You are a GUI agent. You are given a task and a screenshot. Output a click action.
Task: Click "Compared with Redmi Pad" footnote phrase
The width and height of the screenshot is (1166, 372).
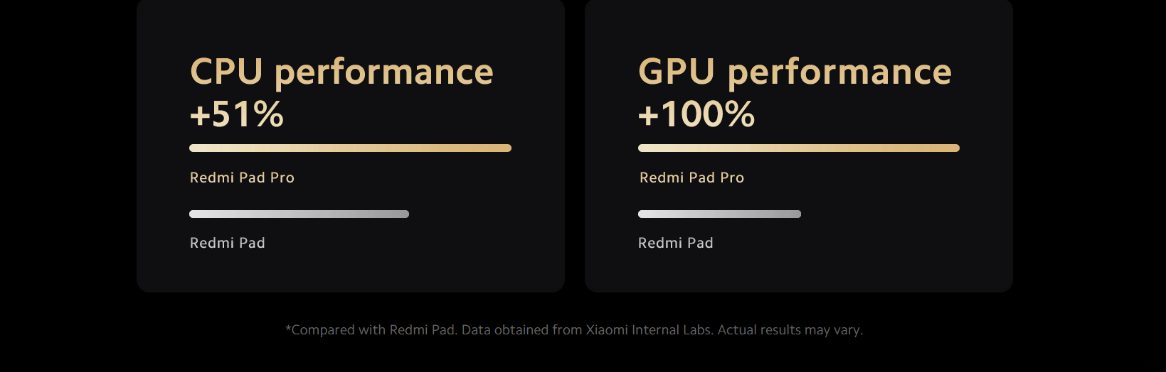(x=373, y=330)
